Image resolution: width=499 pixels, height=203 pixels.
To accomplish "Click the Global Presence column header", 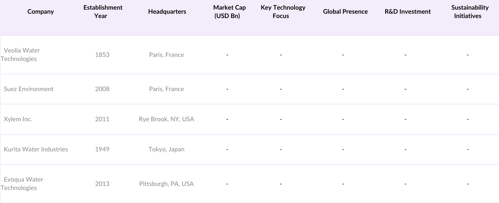I will [x=345, y=12].
